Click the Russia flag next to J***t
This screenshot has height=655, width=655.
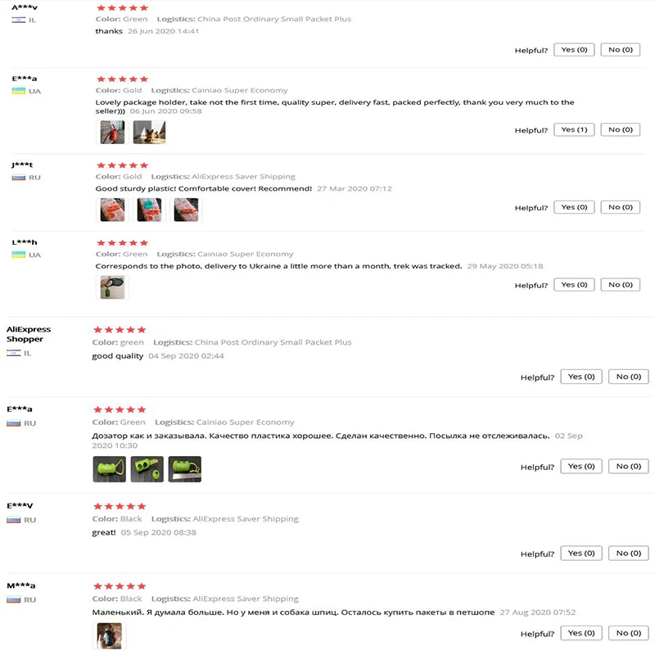[18, 176]
